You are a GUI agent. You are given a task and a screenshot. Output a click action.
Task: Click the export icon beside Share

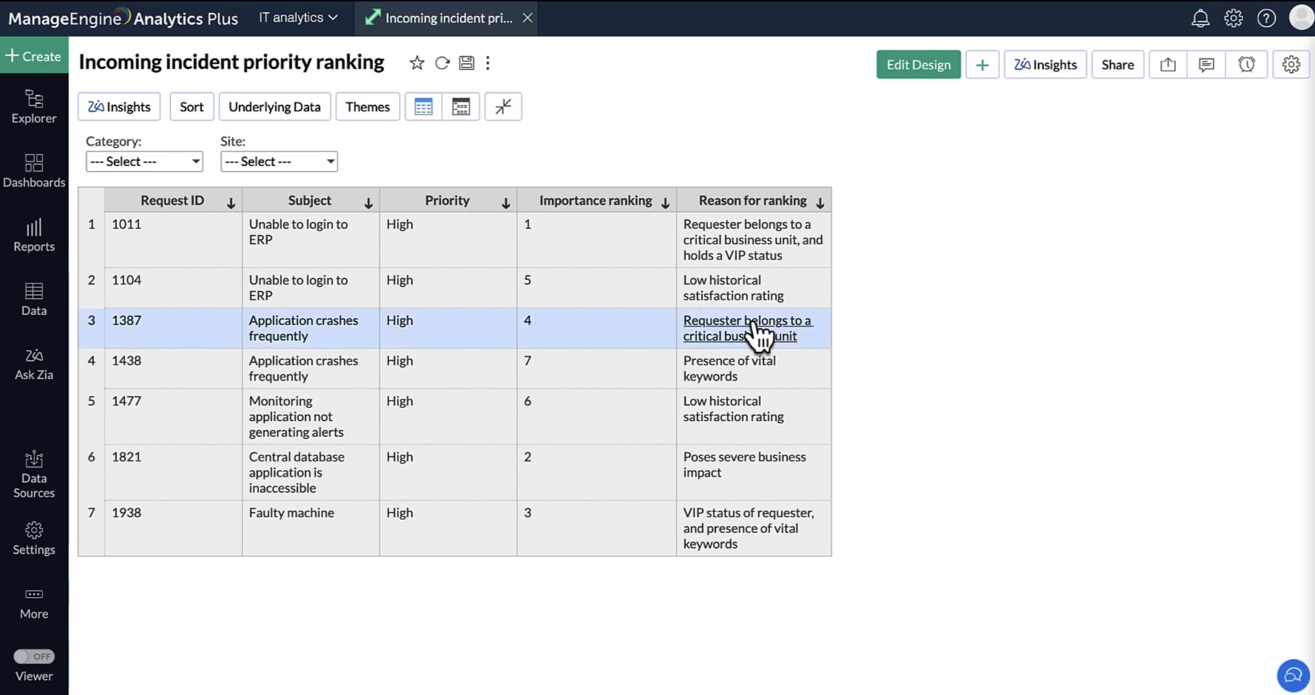pos(1168,65)
